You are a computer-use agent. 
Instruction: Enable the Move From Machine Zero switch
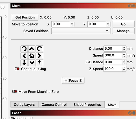(15, 91)
